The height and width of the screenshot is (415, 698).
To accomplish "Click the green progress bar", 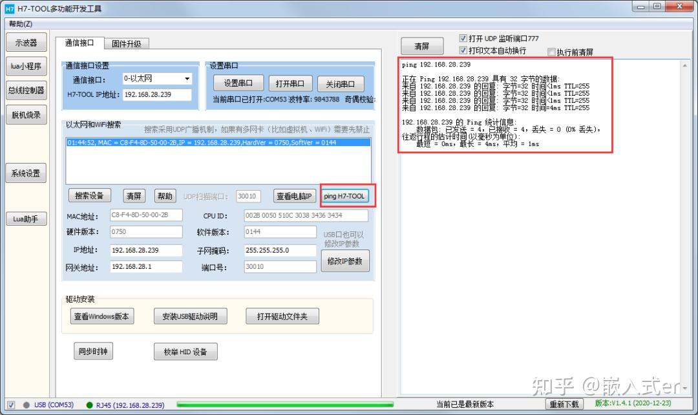I will click(284, 405).
